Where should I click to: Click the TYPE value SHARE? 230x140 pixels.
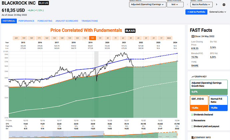pos(195,66)
